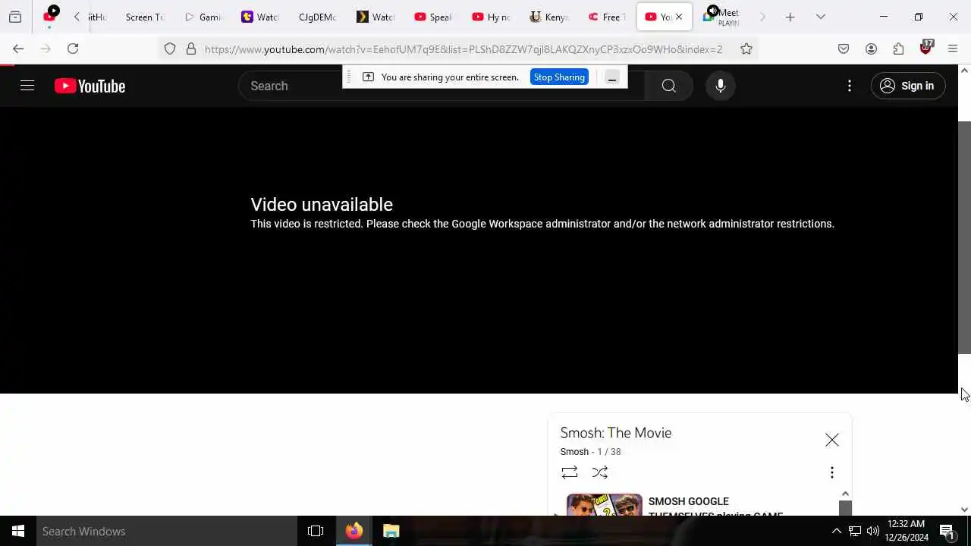This screenshot has width=971, height=546.
Task: Switch to the Gami tab
Action: 203,17
